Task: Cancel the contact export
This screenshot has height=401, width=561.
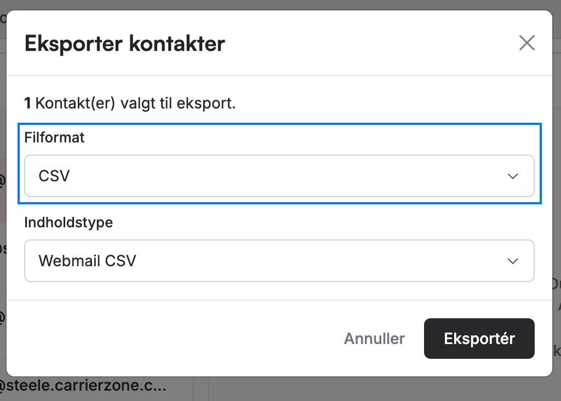Action: click(374, 339)
